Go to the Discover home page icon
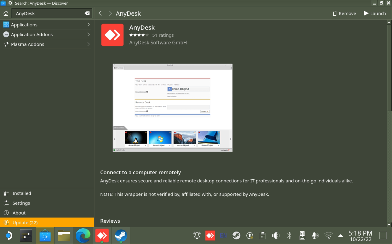 point(6,13)
